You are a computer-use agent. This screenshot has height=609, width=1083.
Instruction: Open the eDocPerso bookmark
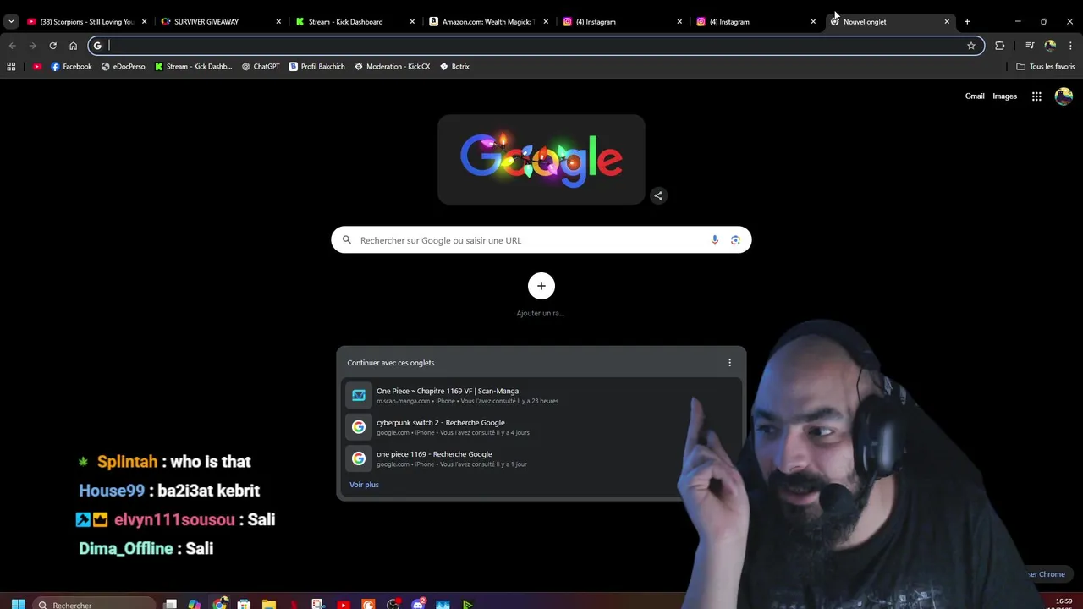coord(124,66)
